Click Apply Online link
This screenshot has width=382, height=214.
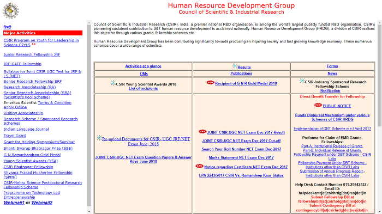pyautogui.click(x=15, y=107)
